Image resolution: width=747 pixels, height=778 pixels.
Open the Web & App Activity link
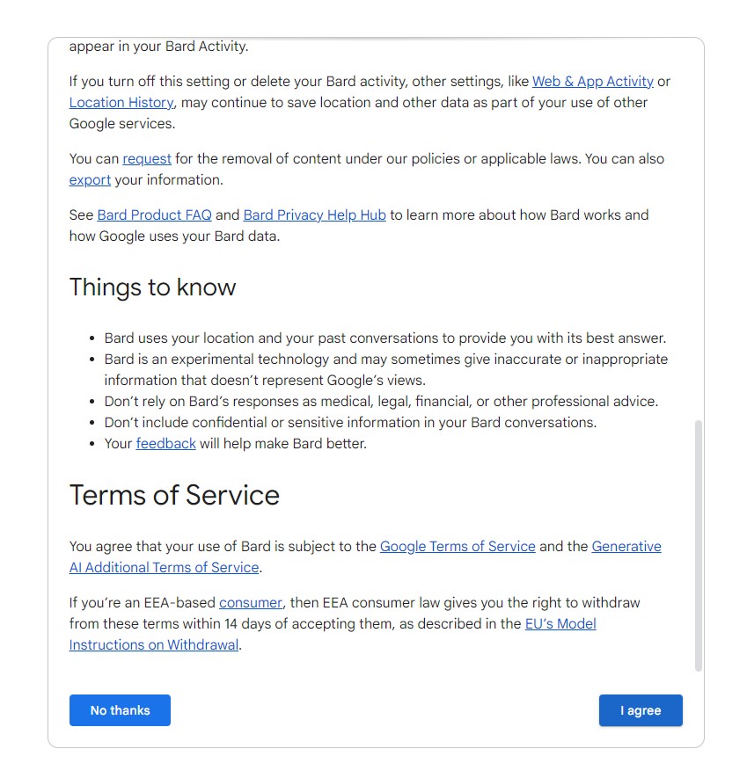point(592,82)
